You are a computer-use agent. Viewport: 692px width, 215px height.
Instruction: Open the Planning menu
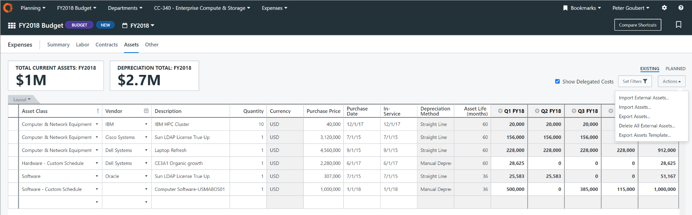[x=33, y=8]
